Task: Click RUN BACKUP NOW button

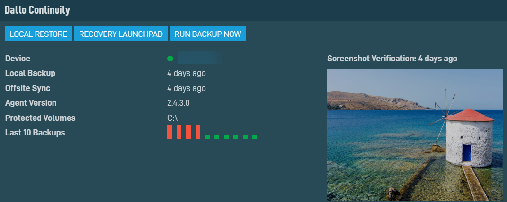Action: tap(208, 34)
